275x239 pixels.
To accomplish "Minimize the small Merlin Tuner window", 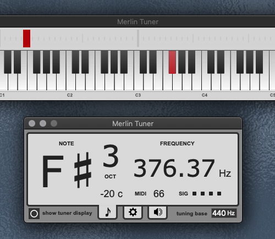I will coord(43,123).
